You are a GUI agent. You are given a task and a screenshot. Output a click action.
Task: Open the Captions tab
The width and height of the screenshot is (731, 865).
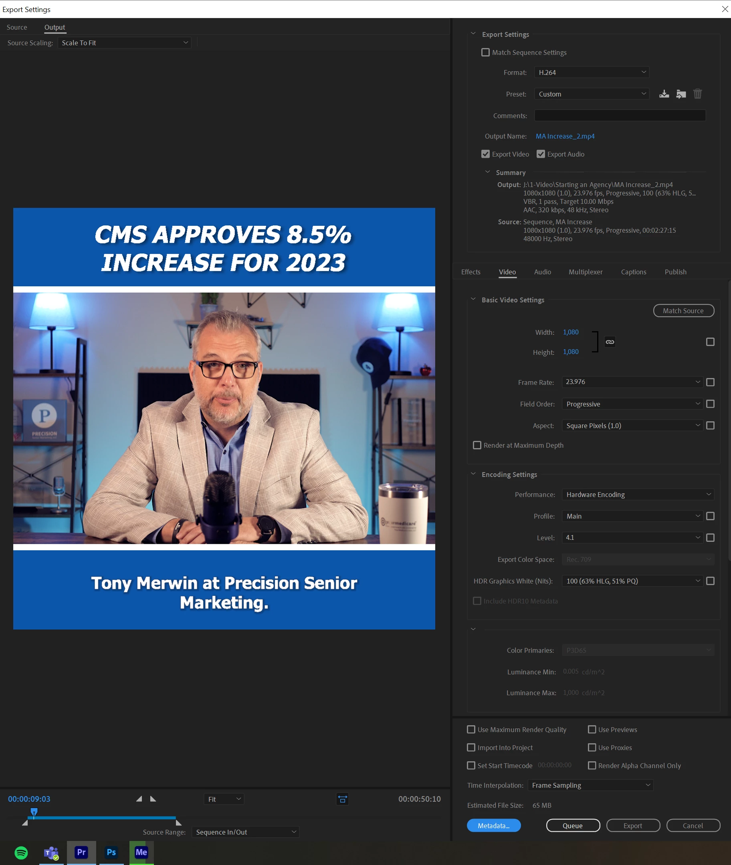pyautogui.click(x=633, y=272)
